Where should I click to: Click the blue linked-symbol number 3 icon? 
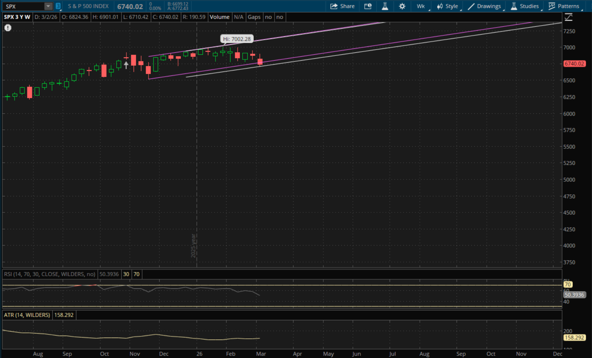[x=58, y=6]
